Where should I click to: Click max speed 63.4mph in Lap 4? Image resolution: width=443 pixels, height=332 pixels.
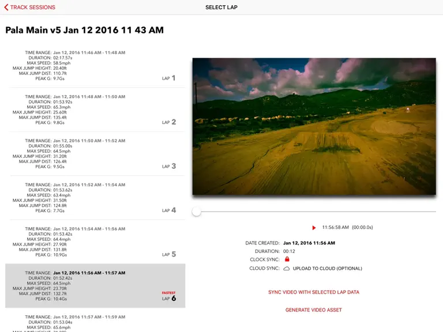pos(62,195)
